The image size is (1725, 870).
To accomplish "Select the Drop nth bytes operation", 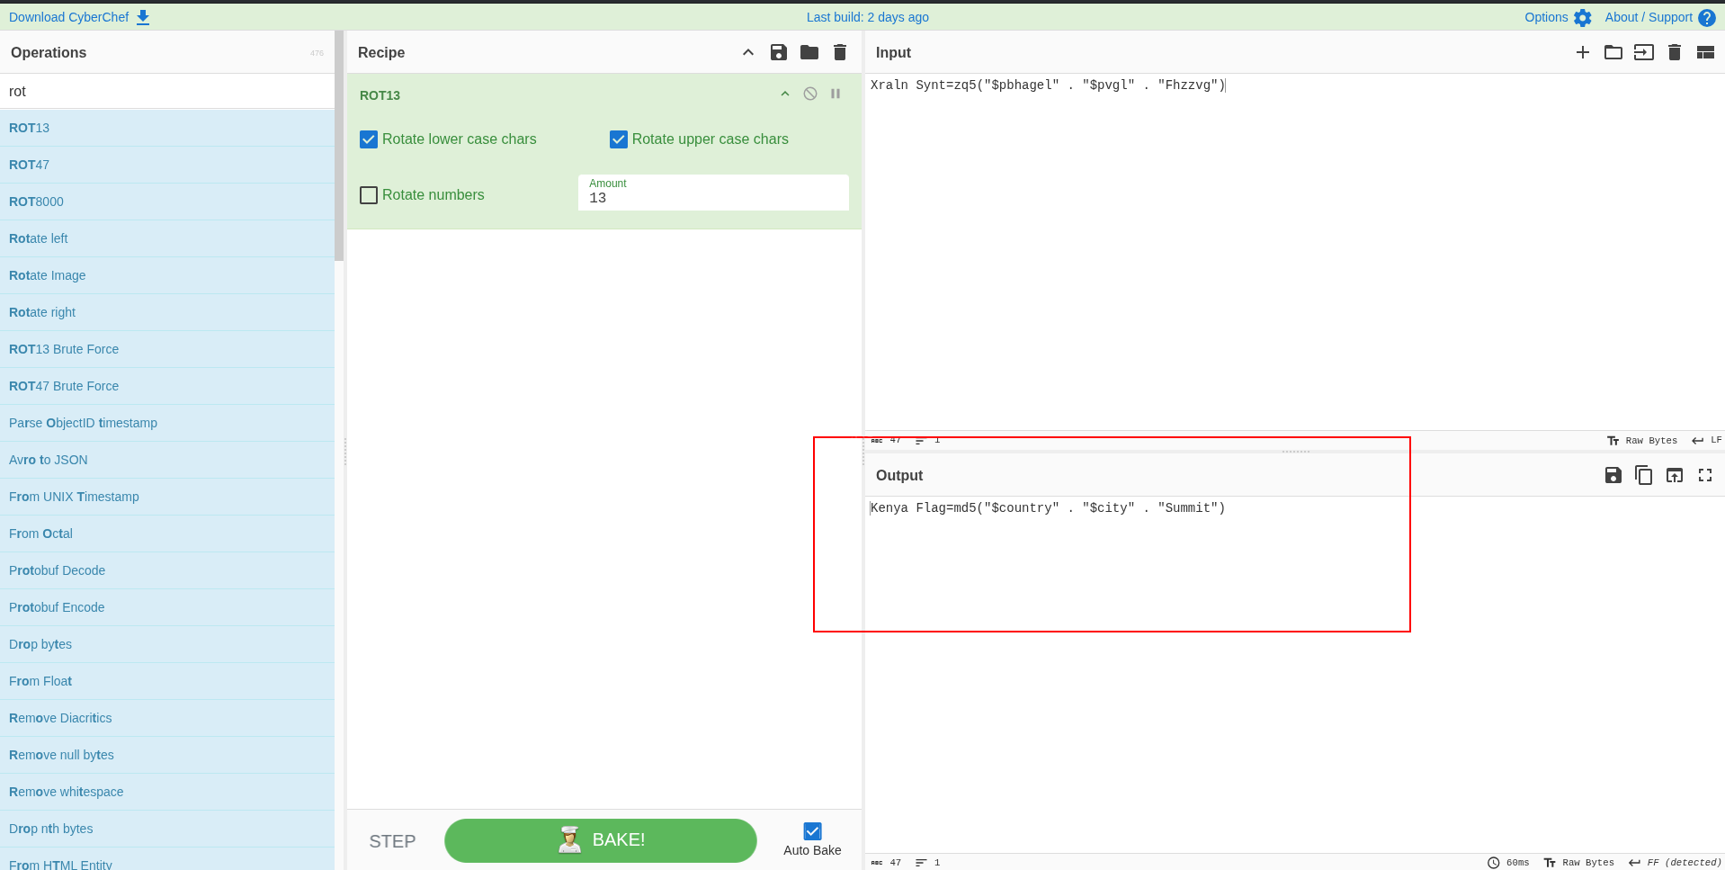I will click(167, 829).
